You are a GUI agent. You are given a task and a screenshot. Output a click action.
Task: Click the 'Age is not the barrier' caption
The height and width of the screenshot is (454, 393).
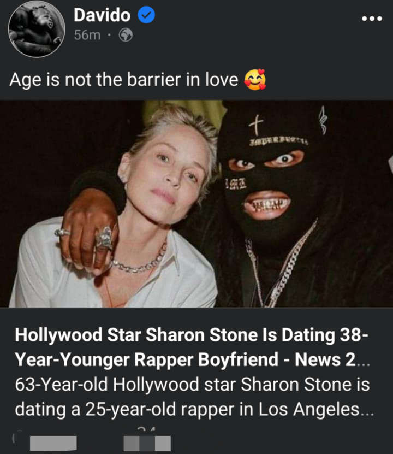click(124, 80)
